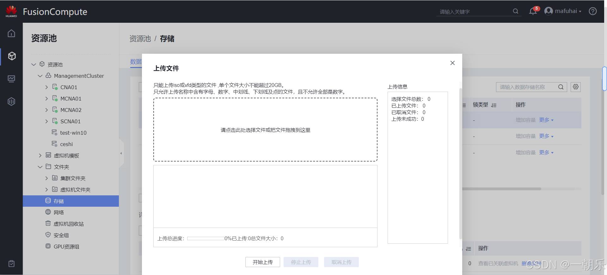Open the resource pool cube icon
The width and height of the screenshot is (607, 275).
12,56
